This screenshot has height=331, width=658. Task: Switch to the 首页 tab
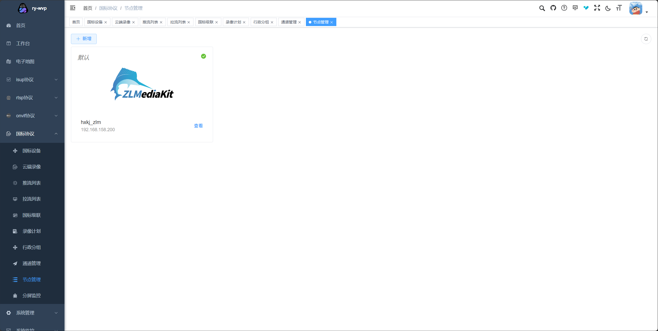pos(76,22)
